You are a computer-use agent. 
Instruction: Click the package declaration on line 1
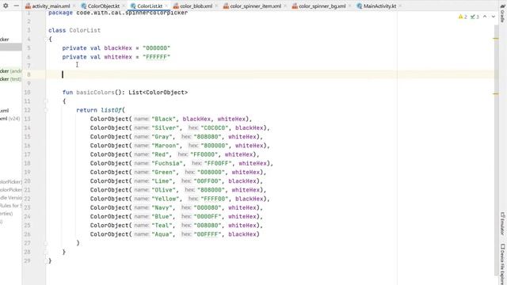click(118, 13)
